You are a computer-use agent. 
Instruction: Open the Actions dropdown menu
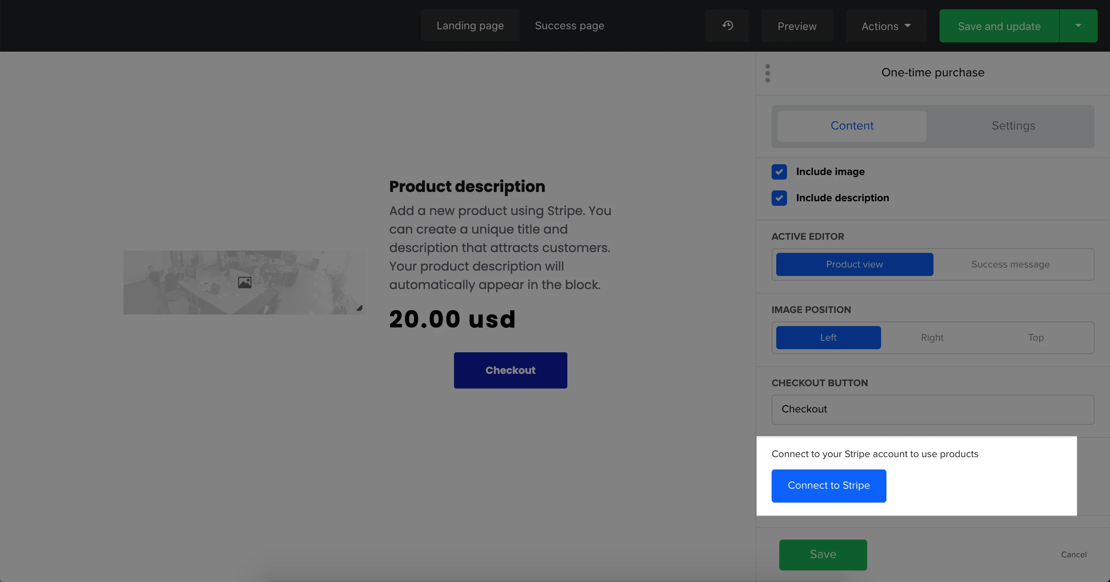(x=886, y=26)
